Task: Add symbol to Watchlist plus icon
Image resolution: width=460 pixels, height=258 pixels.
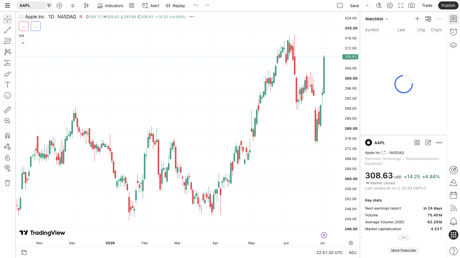Action: [x=417, y=19]
